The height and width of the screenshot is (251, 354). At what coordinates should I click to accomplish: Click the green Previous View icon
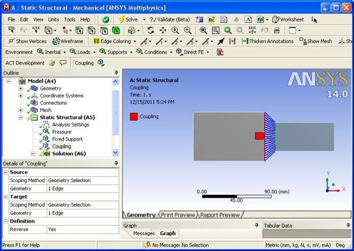pyautogui.click(x=228, y=30)
